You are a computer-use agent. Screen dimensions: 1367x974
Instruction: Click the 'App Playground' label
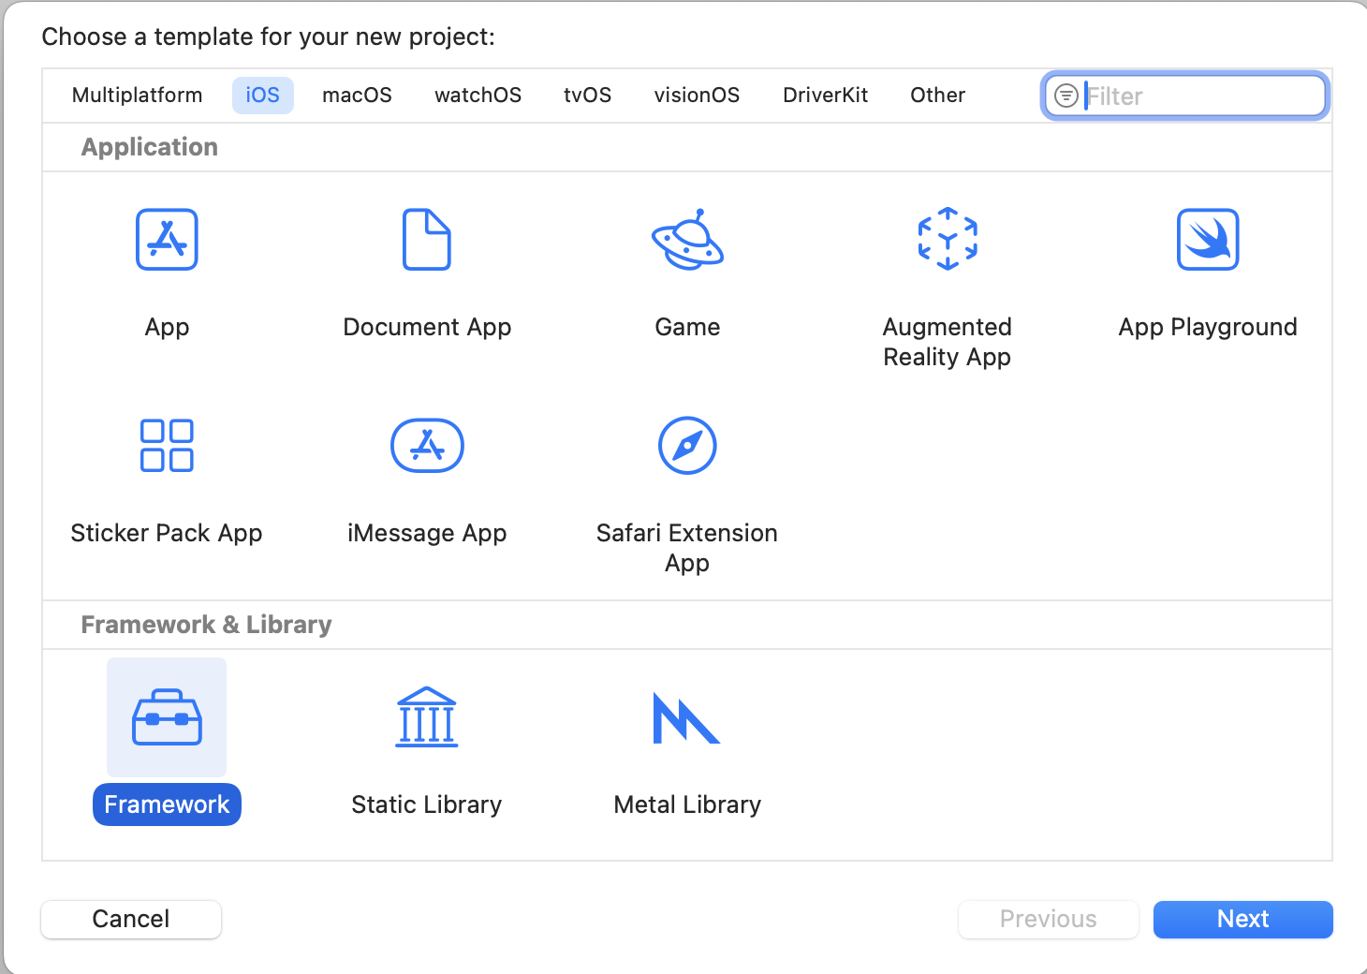coord(1208,327)
